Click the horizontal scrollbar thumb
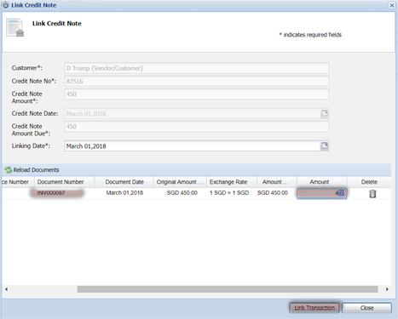398x319 pixels. coord(228,289)
